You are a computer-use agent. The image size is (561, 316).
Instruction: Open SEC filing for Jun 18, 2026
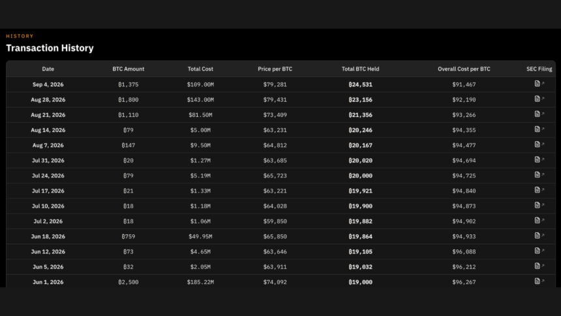539,236
